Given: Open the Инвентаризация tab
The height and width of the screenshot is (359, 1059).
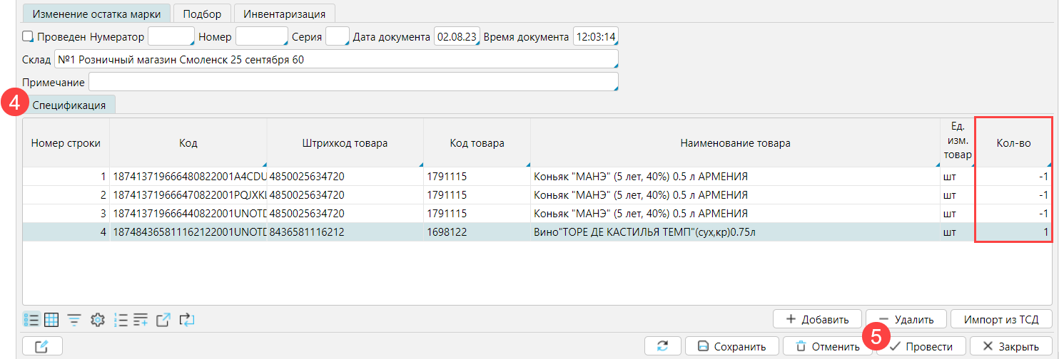Looking at the screenshot, I should click(x=285, y=14).
